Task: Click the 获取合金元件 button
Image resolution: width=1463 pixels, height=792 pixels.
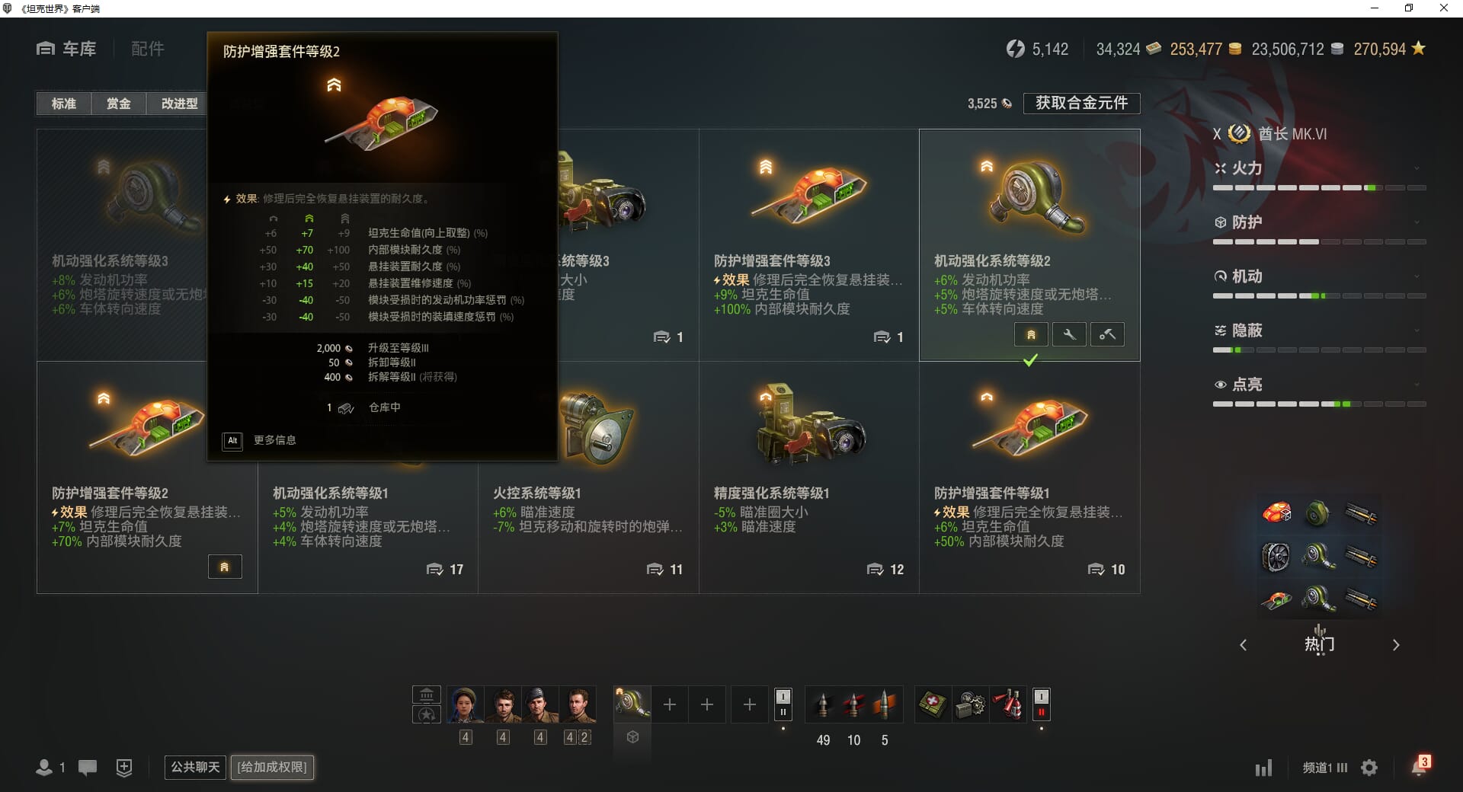Action: tap(1081, 103)
